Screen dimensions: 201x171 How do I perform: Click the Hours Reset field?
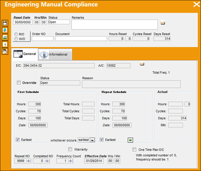pyautogui.click(x=116, y=39)
